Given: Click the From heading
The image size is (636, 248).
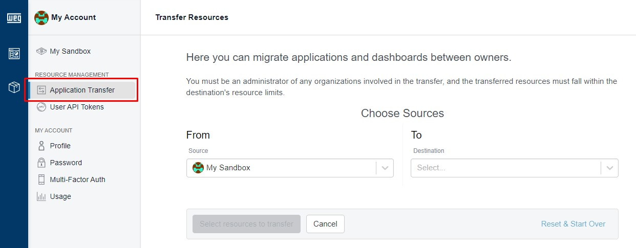Looking at the screenshot, I should tap(198, 135).
